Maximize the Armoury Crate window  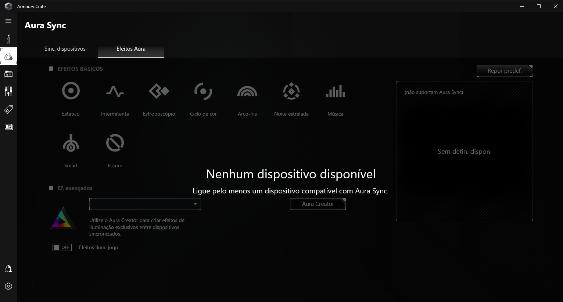(539, 6)
